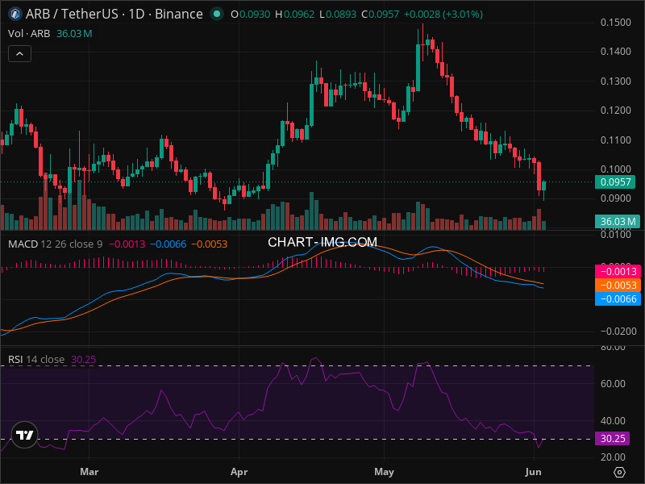645x484 pixels.
Task: Click the 0.1300 price axis label
Action: tap(616, 81)
